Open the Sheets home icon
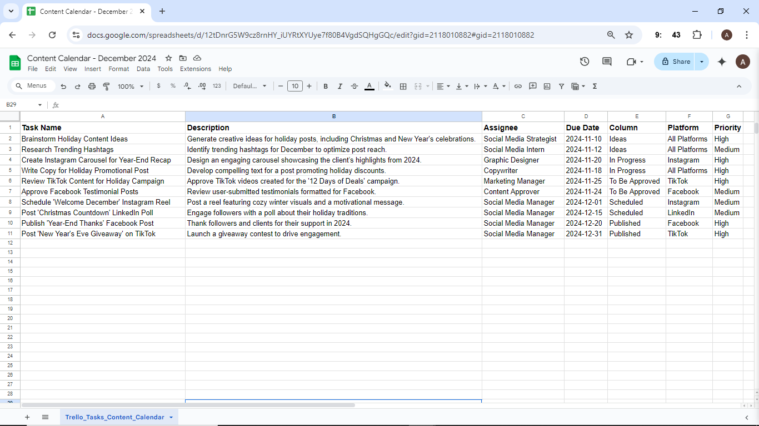Screen dimensions: 759x426 pyautogui.click(x=15, y=63)
